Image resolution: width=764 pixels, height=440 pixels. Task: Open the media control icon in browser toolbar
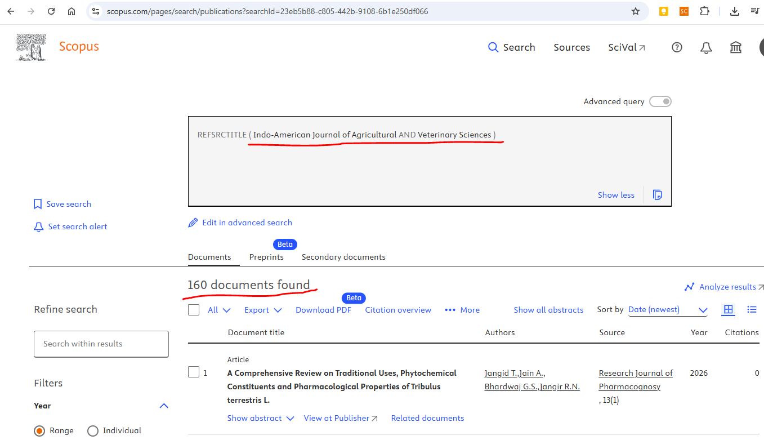pos(755,11)
